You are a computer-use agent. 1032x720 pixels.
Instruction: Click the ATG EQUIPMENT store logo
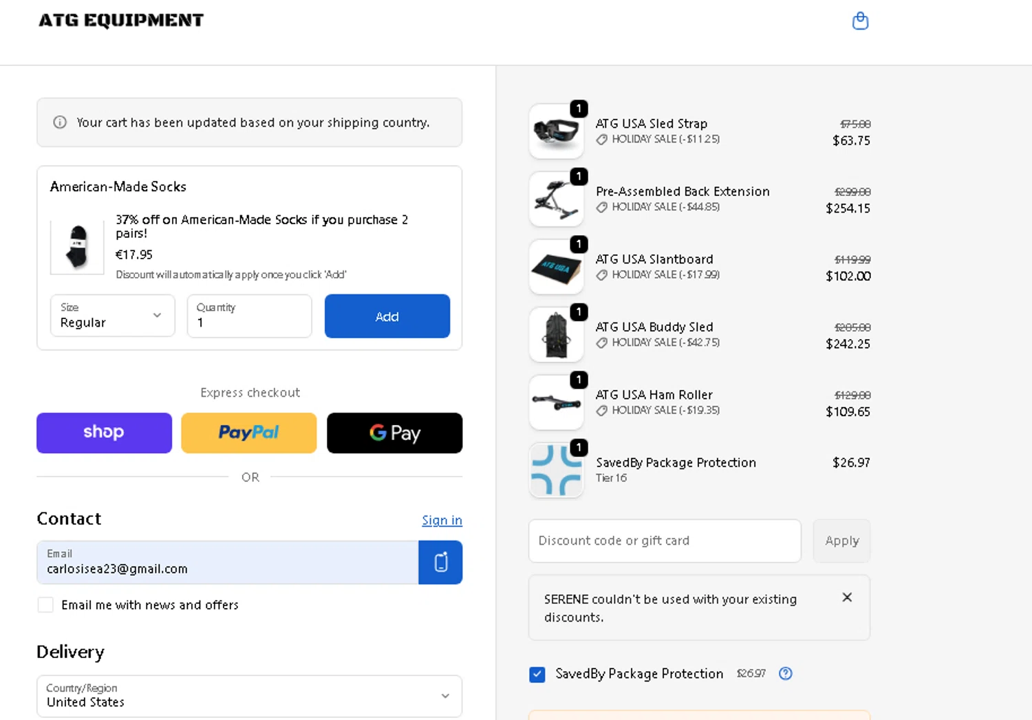click(121, 21)
